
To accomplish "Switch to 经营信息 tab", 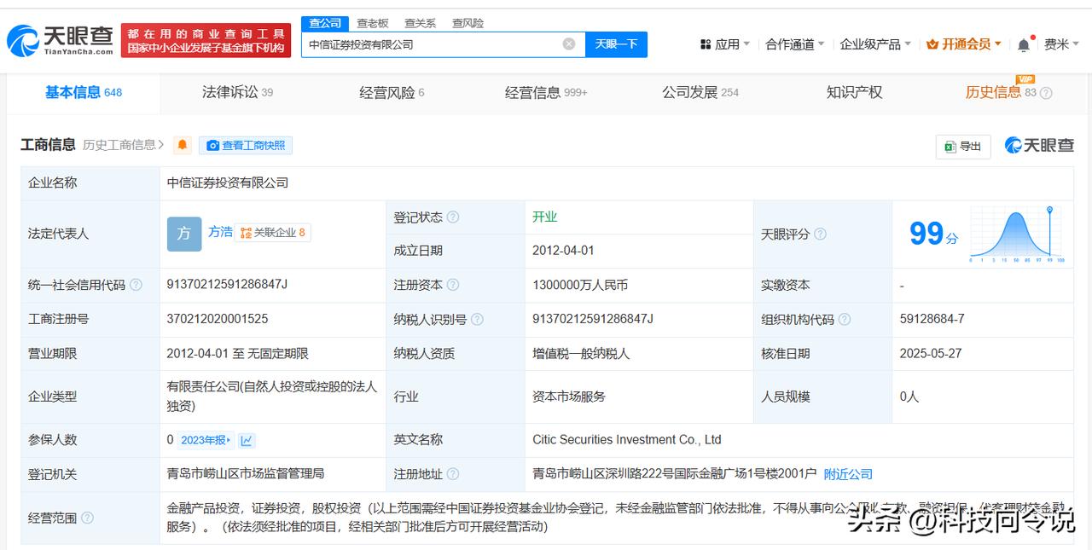I will click(546, 92).
